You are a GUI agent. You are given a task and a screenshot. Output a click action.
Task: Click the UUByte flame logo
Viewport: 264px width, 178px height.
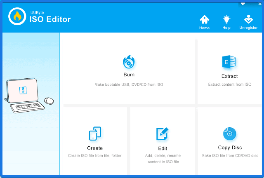coord(17,16)
